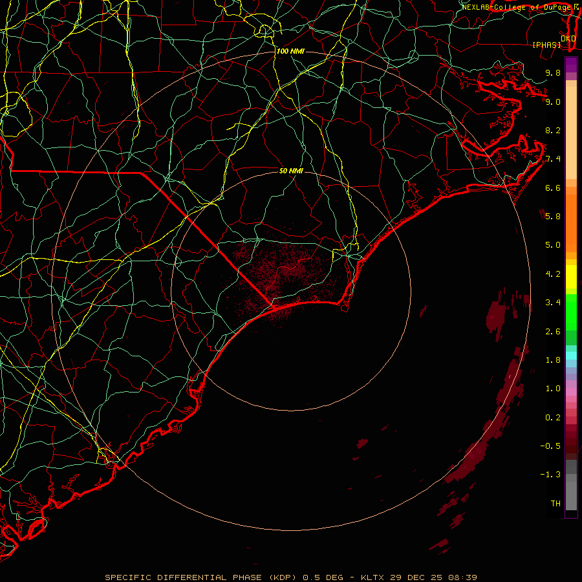The image size is (582, 582).
Task: Select the gray segment beside the TH label
Action: (571, 495)
